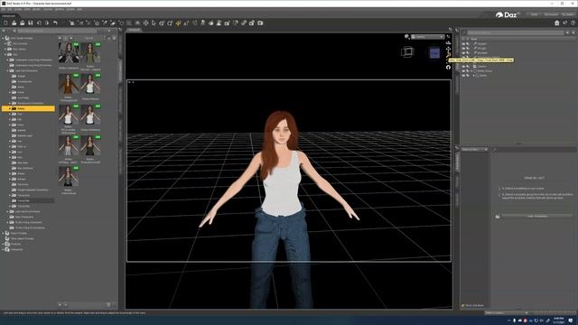
Task: Open the lesson selection dropdown at bottom right
Action: (507, 313)
